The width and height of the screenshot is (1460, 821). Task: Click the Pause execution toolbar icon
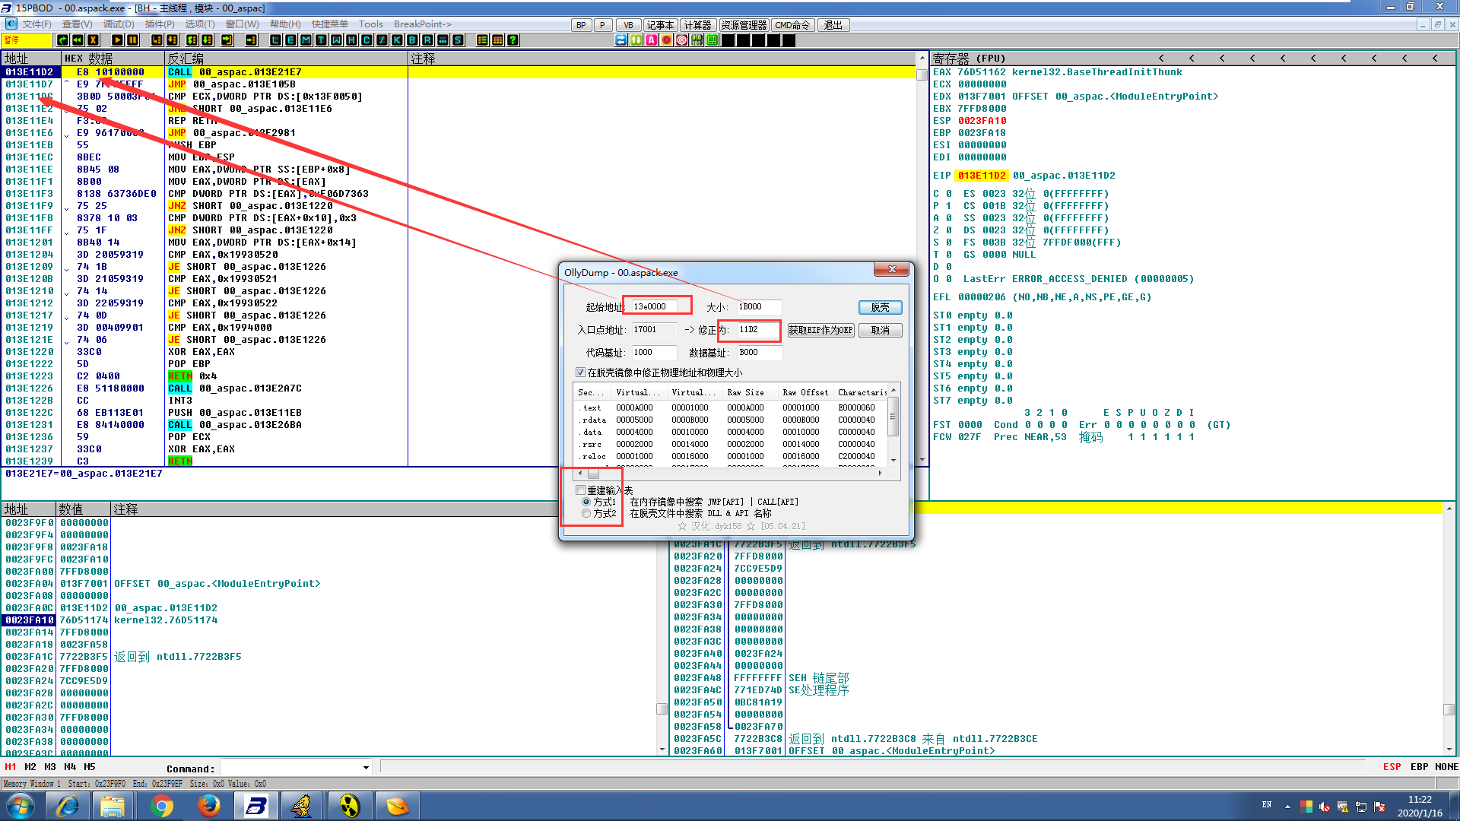click(132, 40)
